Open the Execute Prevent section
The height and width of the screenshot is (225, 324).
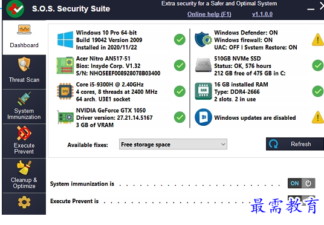[24, 141]
